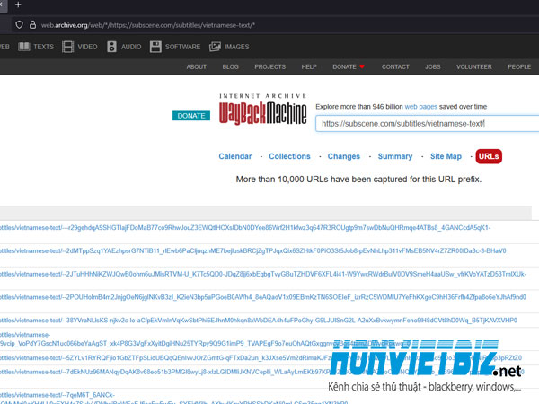
Task: Switch to the Site Map tab
Action: coord(446,156)
